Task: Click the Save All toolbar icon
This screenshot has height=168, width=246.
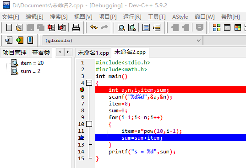Action: 41,28
